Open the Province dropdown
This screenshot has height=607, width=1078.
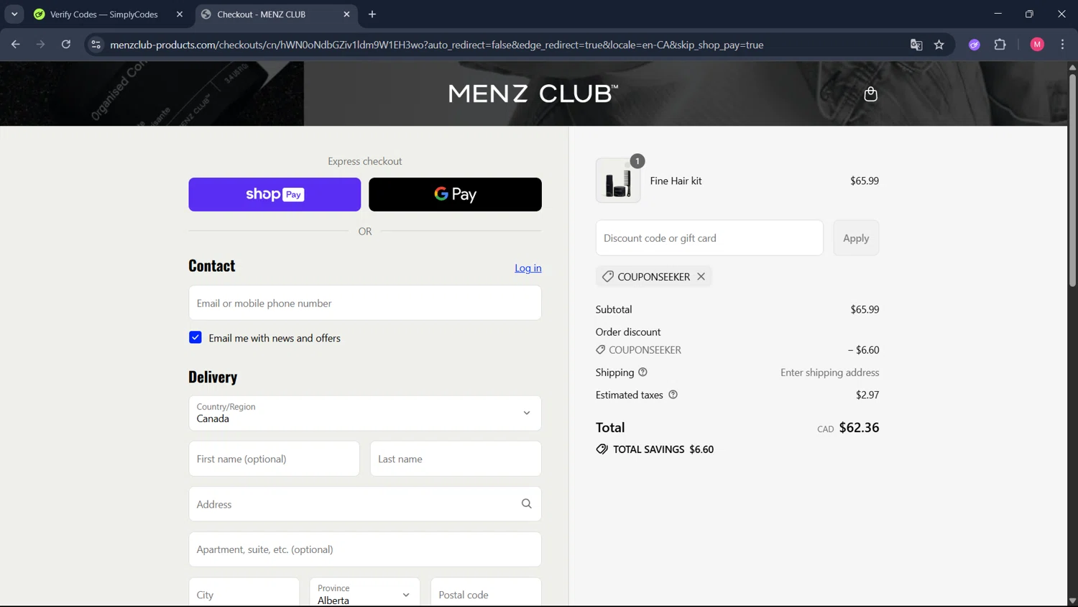(365, 593)
